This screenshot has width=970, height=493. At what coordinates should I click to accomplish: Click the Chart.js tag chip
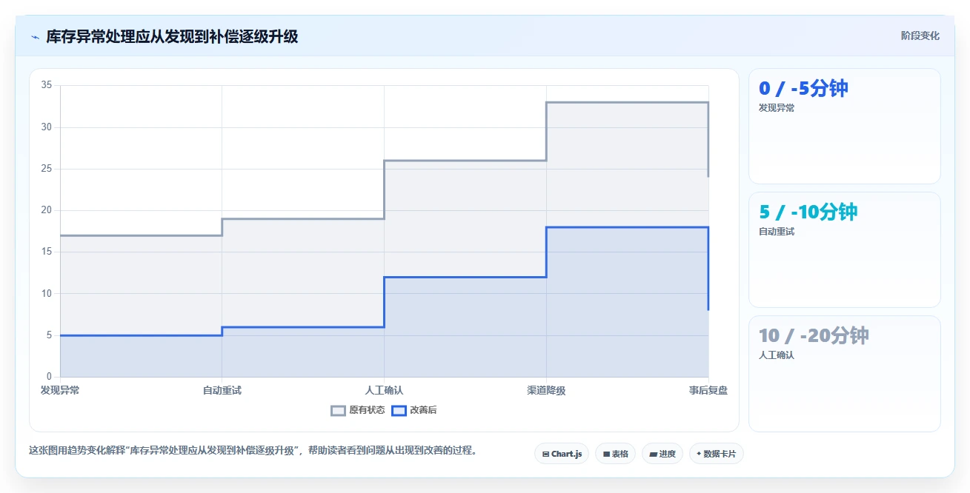pos(562,454)
